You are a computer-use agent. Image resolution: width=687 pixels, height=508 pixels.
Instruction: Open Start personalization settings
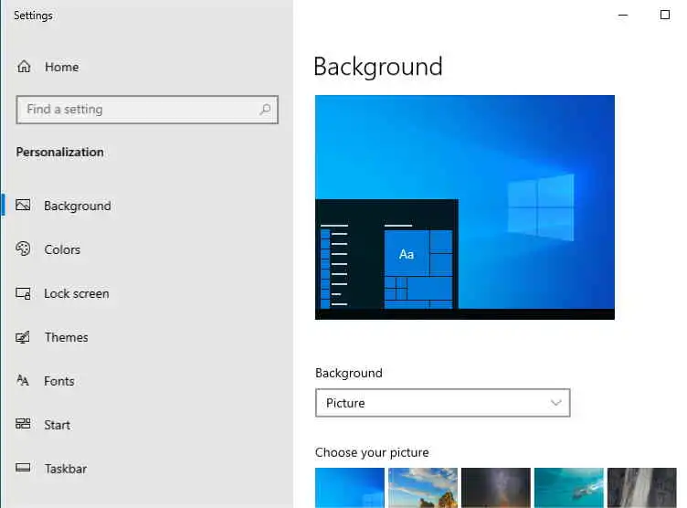click(x=57, y=425)
